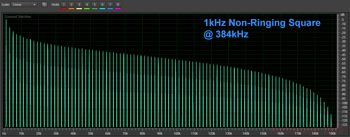Toggle Hold button 2
The height and width of the screenshot is (137, 350).
click(x=71, y=4)
